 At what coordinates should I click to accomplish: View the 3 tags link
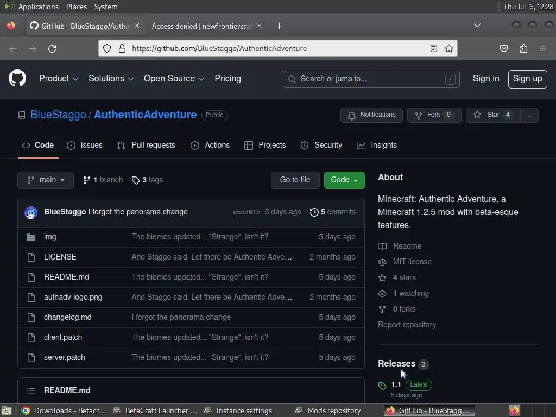147,180
